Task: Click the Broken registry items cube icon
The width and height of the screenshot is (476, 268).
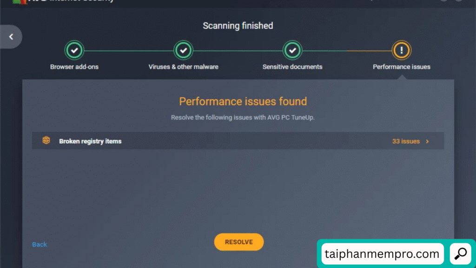Action: tap(46, 141)
